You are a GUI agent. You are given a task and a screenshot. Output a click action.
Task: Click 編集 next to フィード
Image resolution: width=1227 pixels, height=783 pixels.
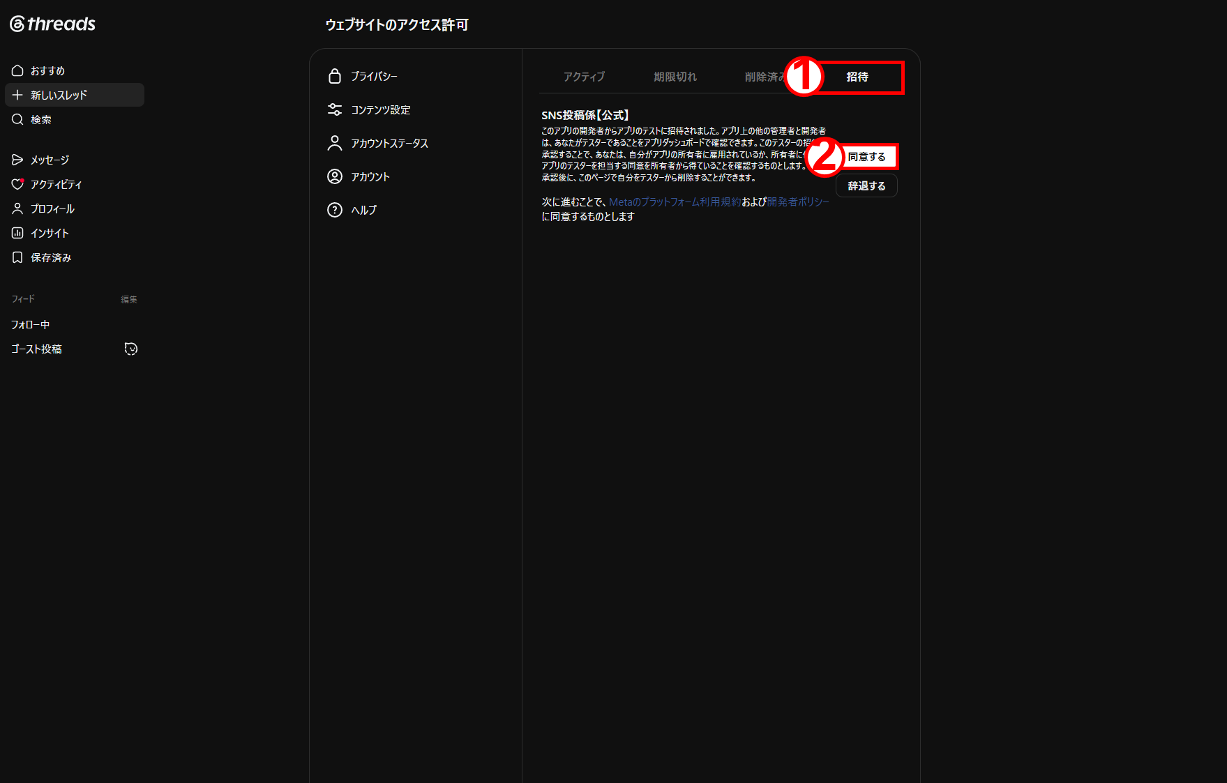(129, 299)
